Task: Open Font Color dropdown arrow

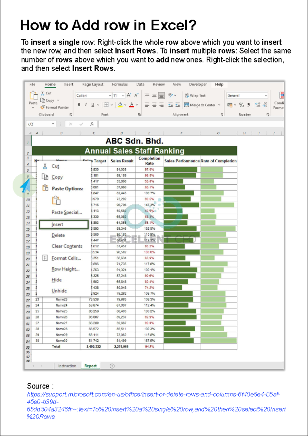Action: click(137, 105)
